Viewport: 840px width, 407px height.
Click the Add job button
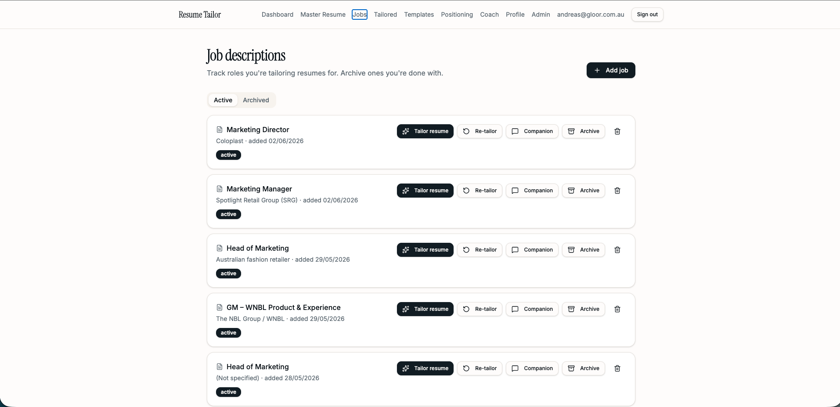(x=611, y=70)
